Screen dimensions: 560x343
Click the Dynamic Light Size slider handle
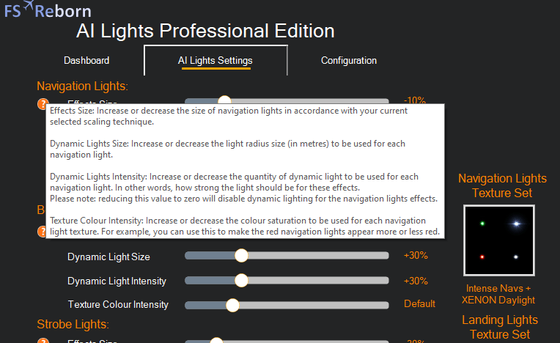[x=241, y=256]
